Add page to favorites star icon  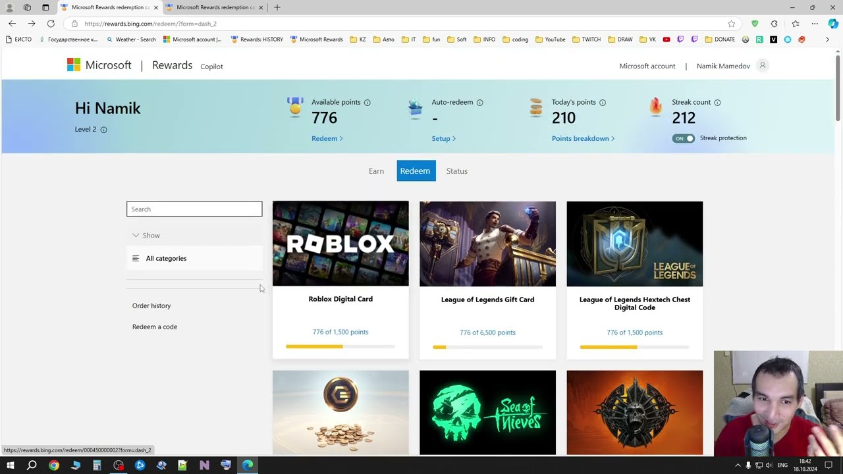[x=731, y=24]
